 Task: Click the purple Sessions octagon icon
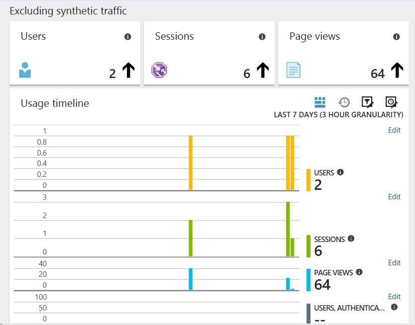[159, 70]
